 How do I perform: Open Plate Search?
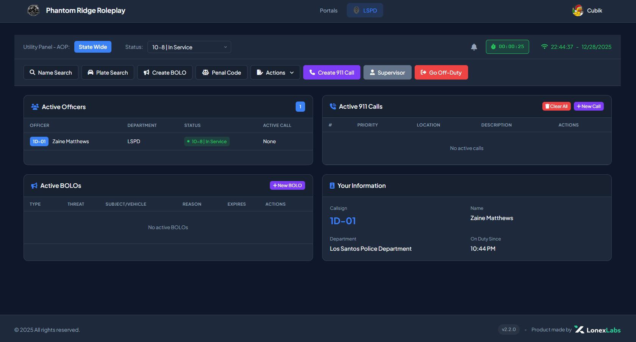[x=108, y=72]
